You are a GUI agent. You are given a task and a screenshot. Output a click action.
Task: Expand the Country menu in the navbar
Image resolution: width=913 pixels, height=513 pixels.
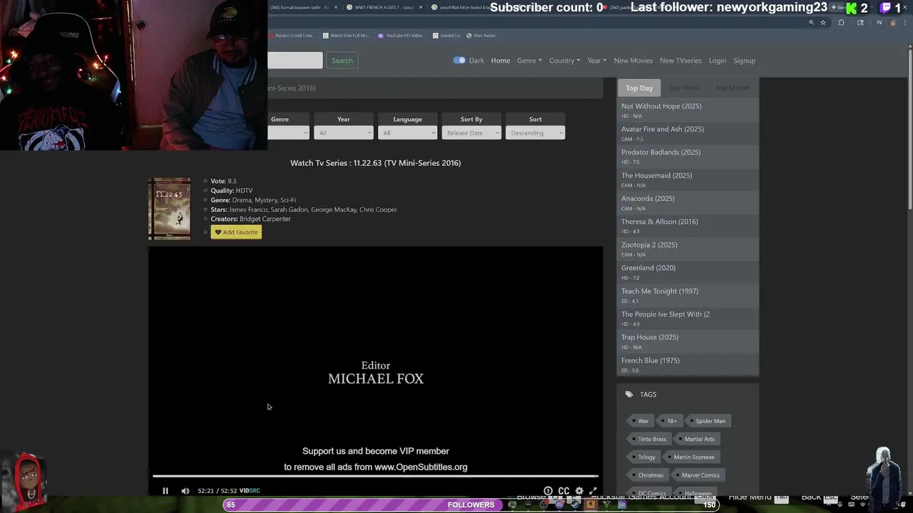(564, 61)
